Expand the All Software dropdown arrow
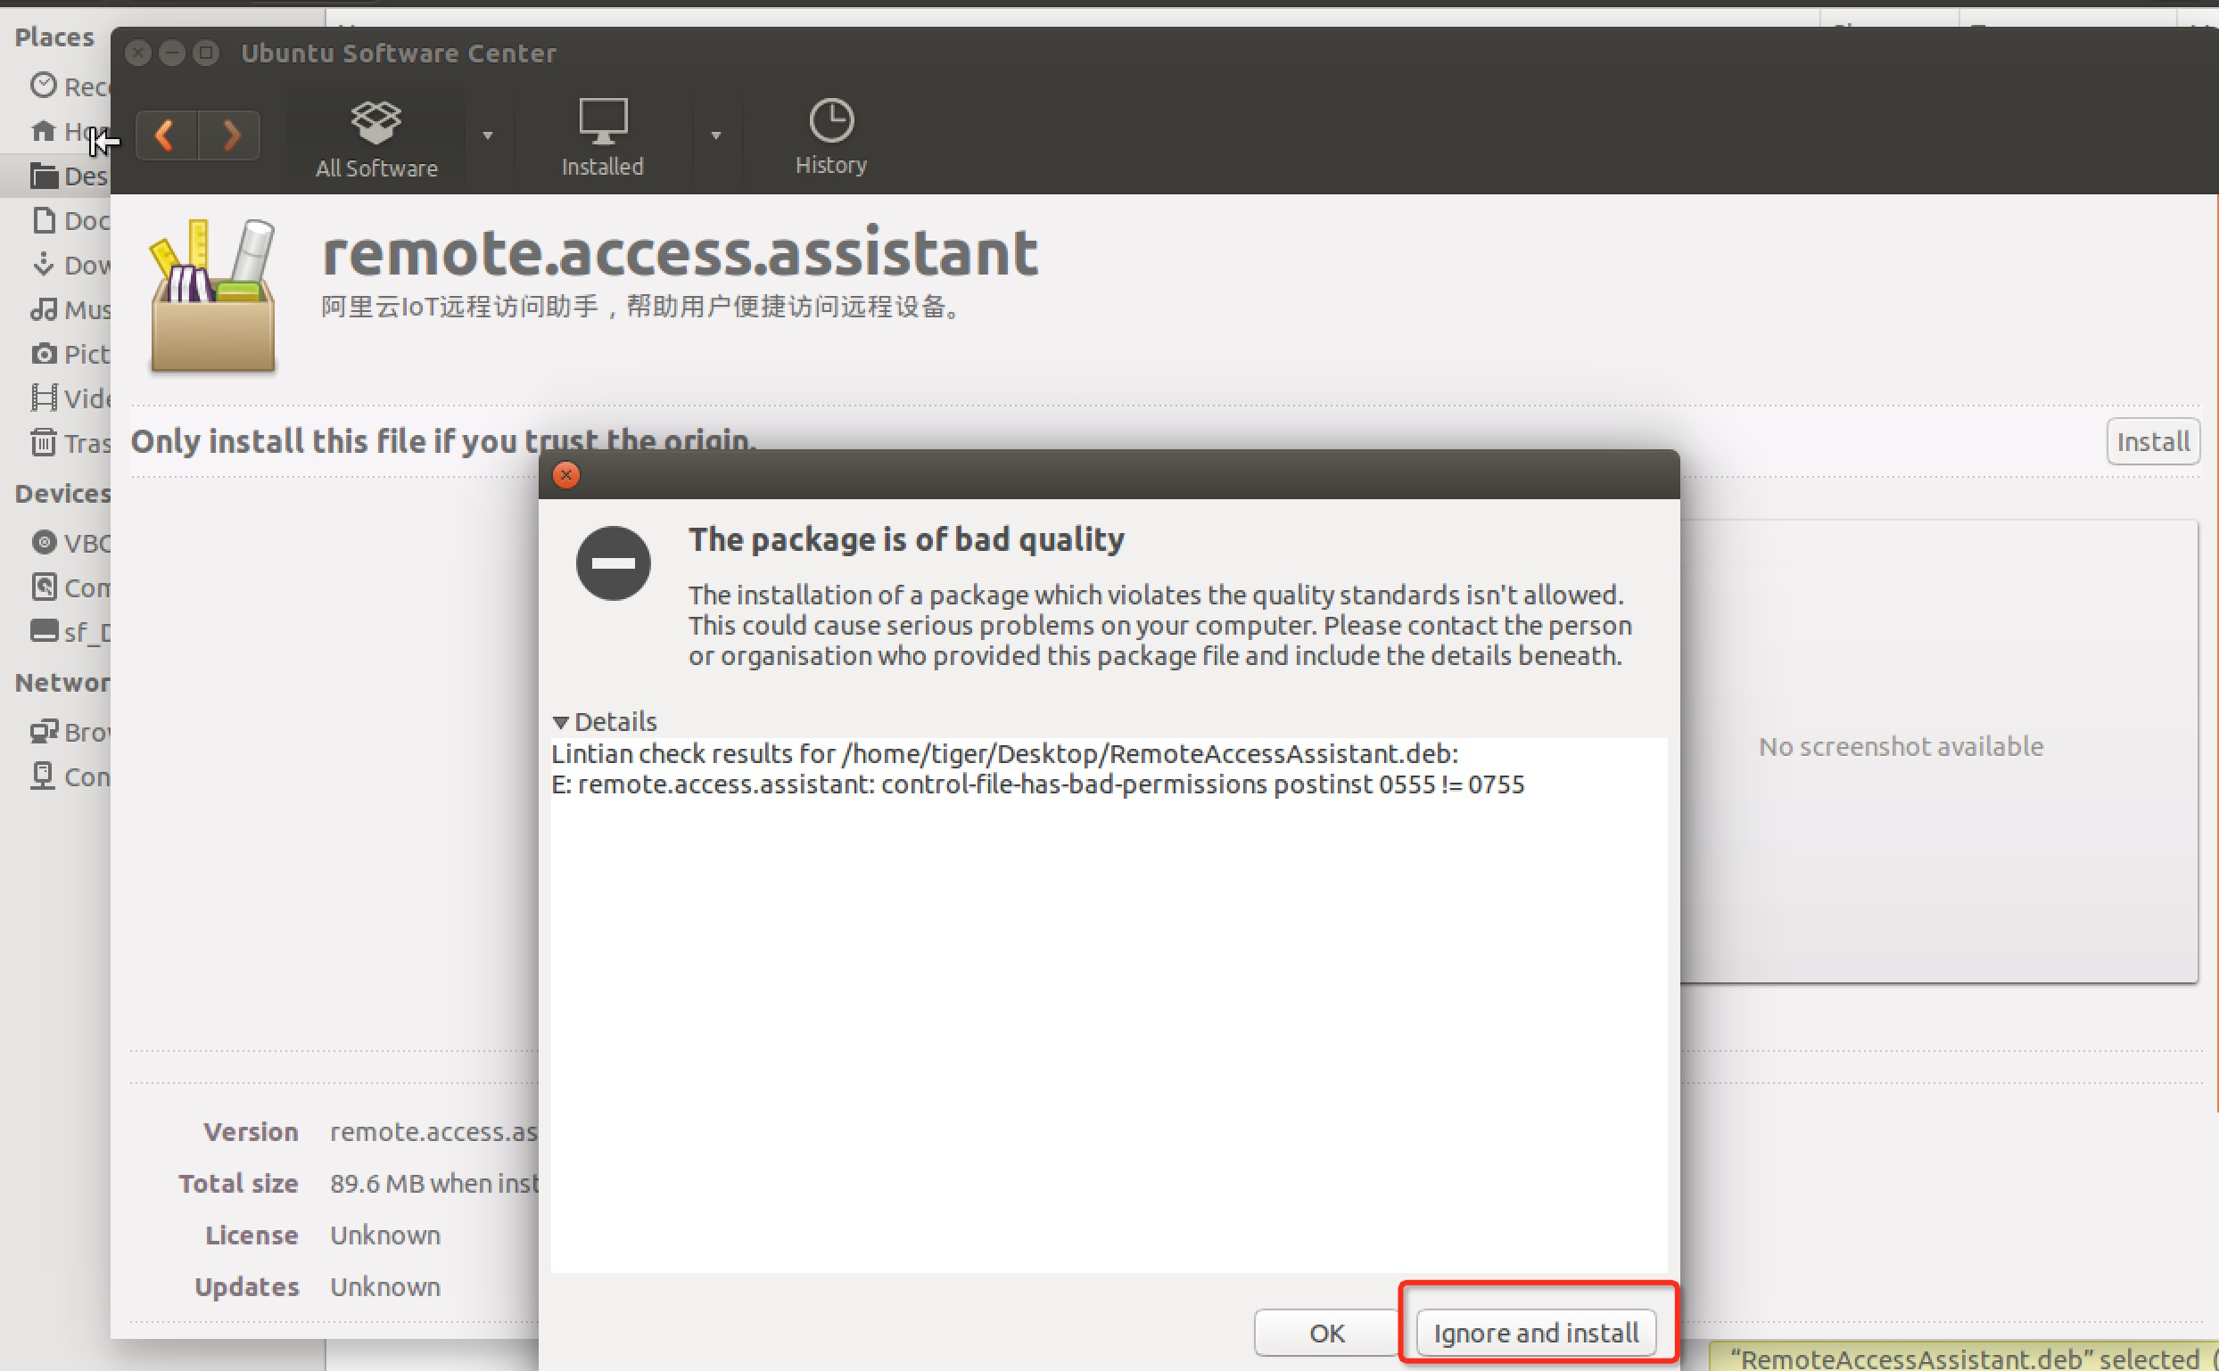2219x1371 pixels. 488,136
